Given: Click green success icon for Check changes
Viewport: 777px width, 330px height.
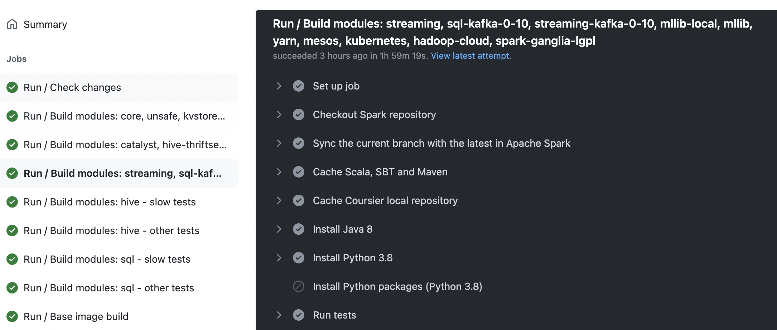Looking at the screenshot, I should [x=12, y=87].
